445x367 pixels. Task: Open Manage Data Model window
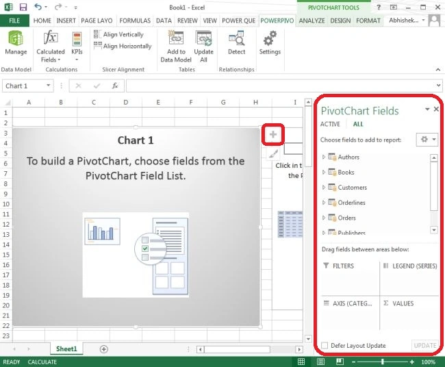coord(16,43)
